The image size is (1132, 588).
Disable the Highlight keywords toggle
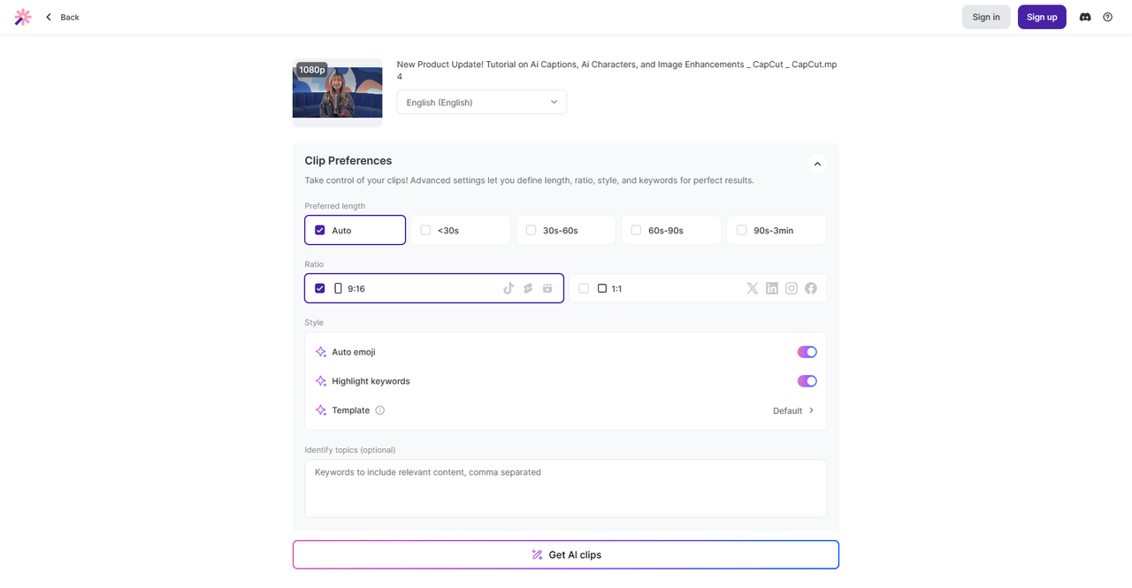click(807, 381)
